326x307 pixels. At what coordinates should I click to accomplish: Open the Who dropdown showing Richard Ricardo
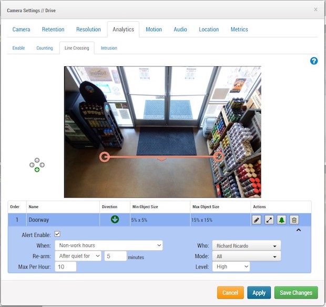click(x=246, y=245)
